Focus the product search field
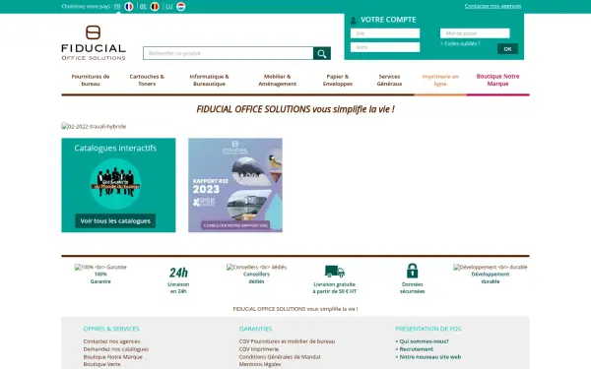 point(229,53)
